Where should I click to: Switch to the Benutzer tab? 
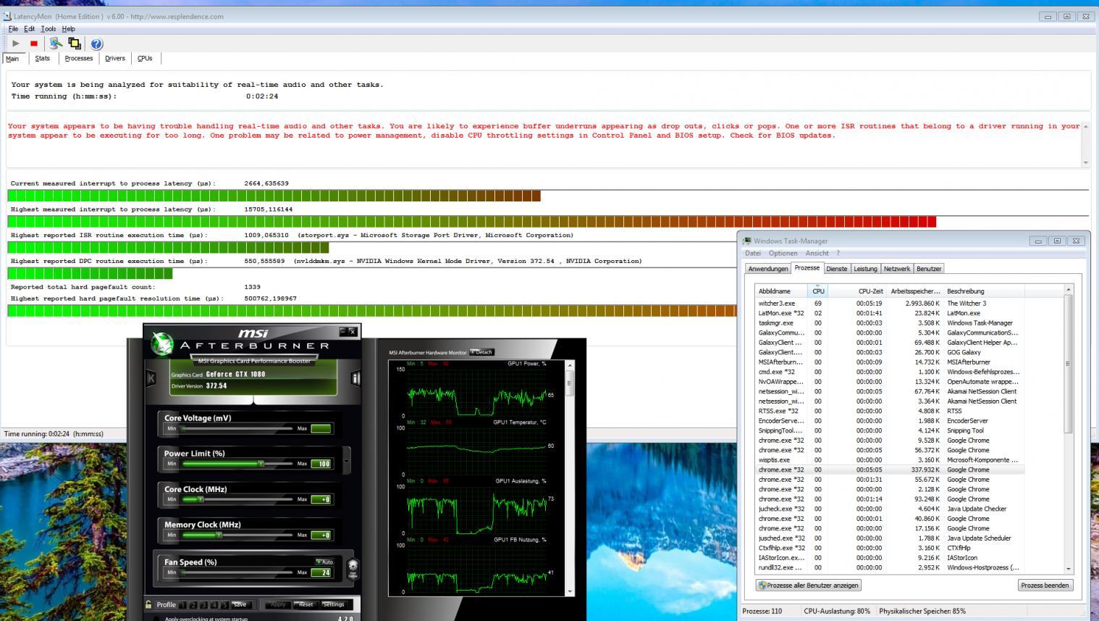929,269
